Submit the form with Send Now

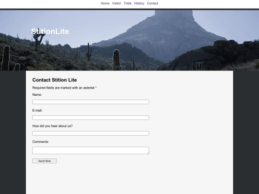pos(45,161)
